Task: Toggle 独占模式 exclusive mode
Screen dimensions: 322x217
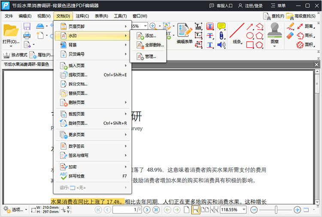Action: click(15, 55)
